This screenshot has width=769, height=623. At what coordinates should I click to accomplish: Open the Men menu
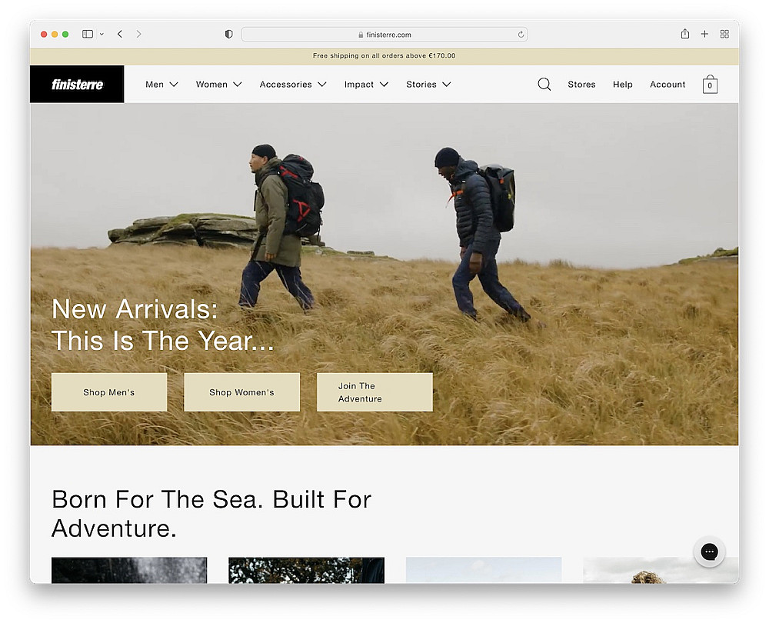(155, 85)
